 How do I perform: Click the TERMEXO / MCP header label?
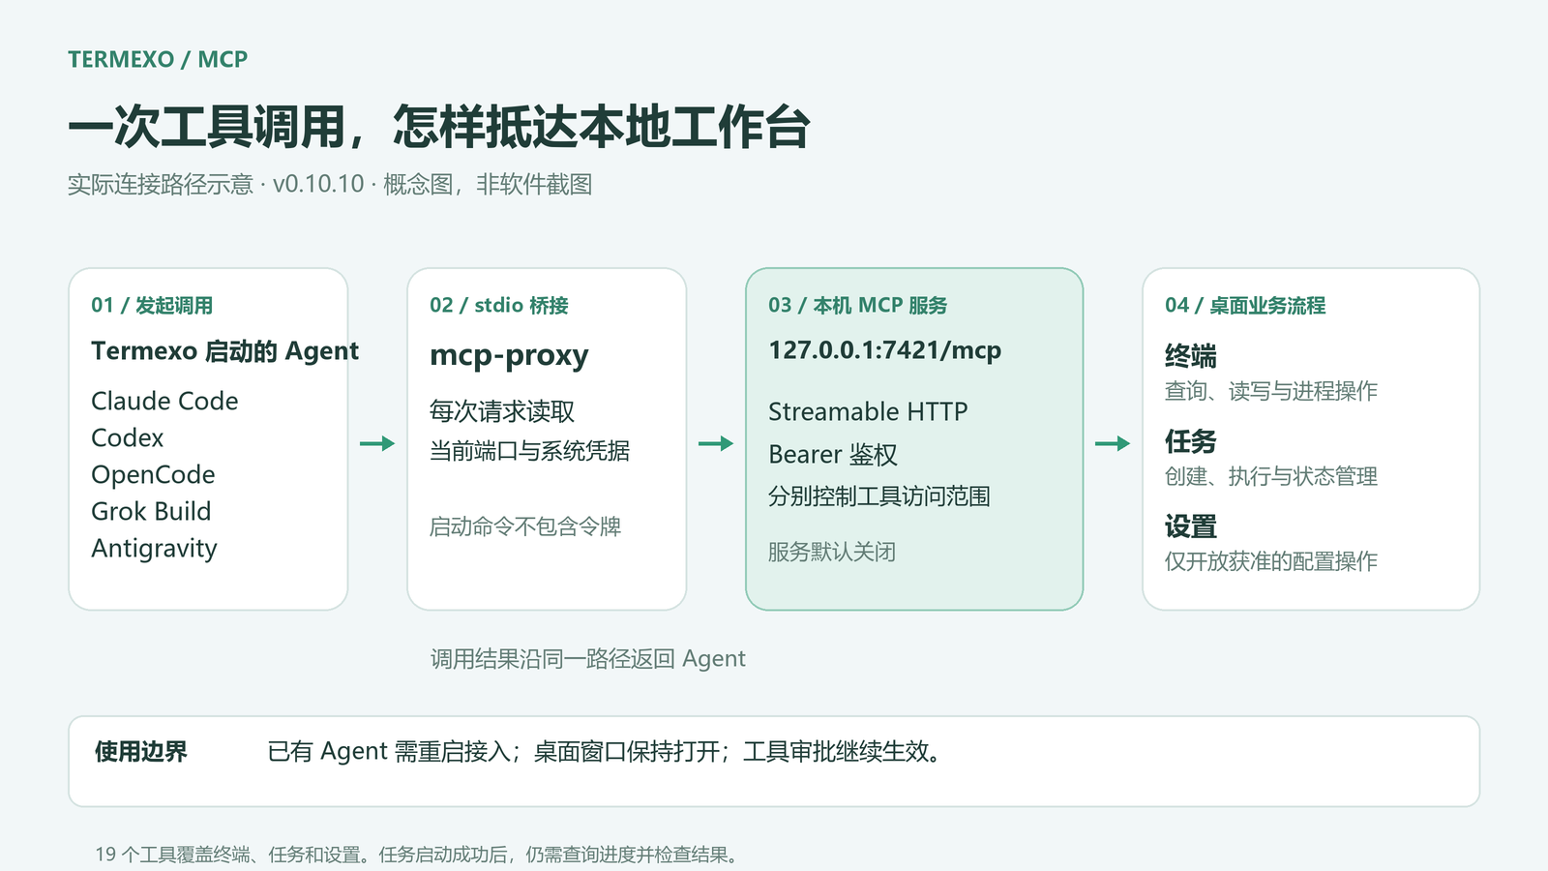(x=158, y=59)
